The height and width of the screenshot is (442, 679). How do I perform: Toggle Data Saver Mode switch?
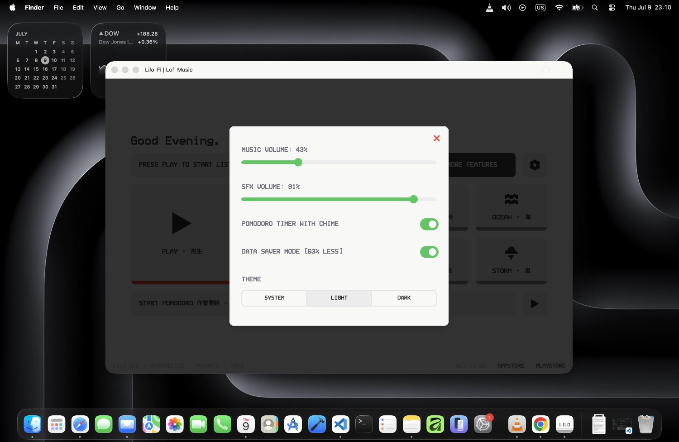(x=429, y=252)
